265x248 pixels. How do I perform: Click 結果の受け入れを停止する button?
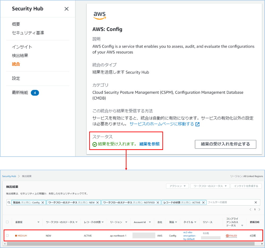coord(226,144)
